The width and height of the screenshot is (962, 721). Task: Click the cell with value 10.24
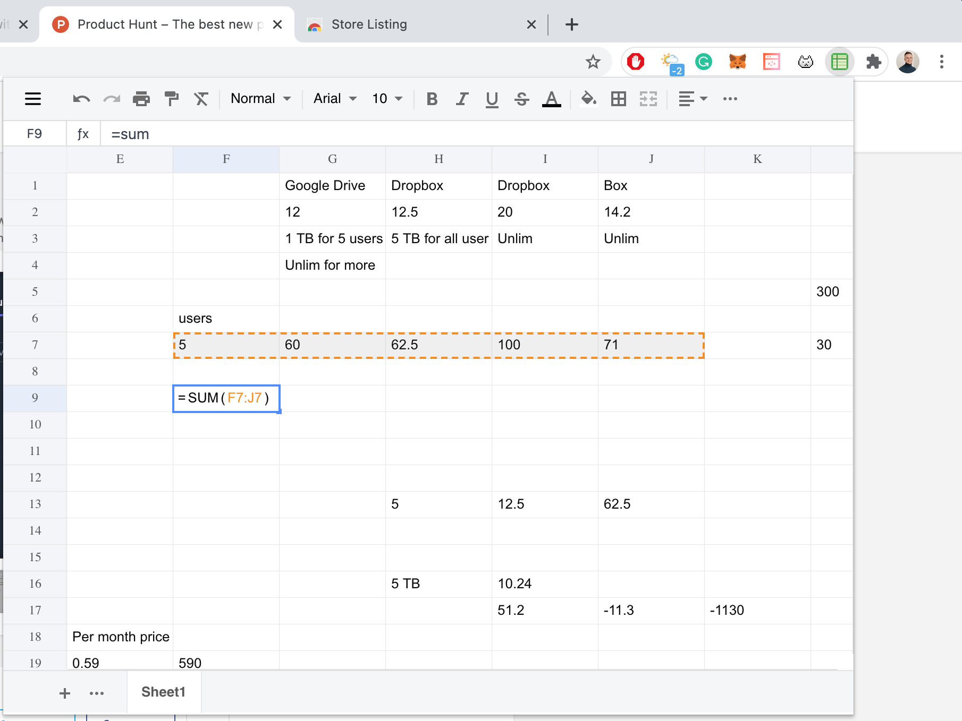click(x=545, y=584)
